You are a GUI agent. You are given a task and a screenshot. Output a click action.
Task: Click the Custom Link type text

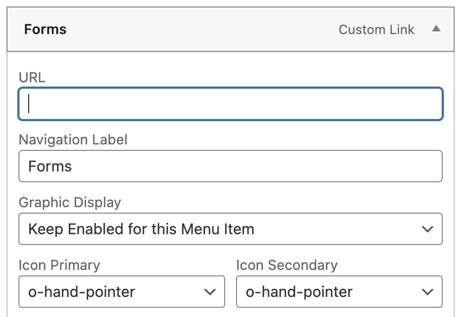click(376, 30)
